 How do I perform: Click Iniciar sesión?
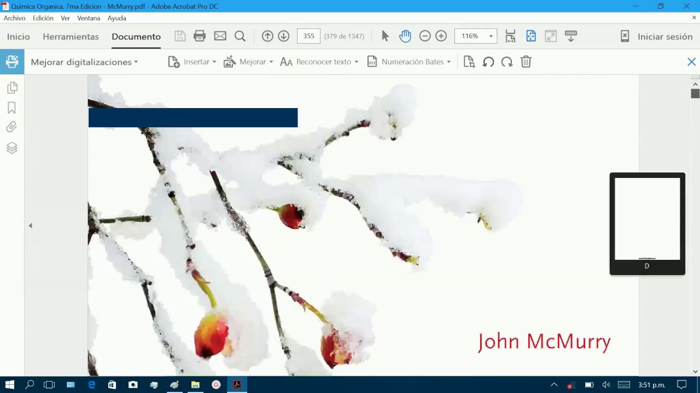665,37
